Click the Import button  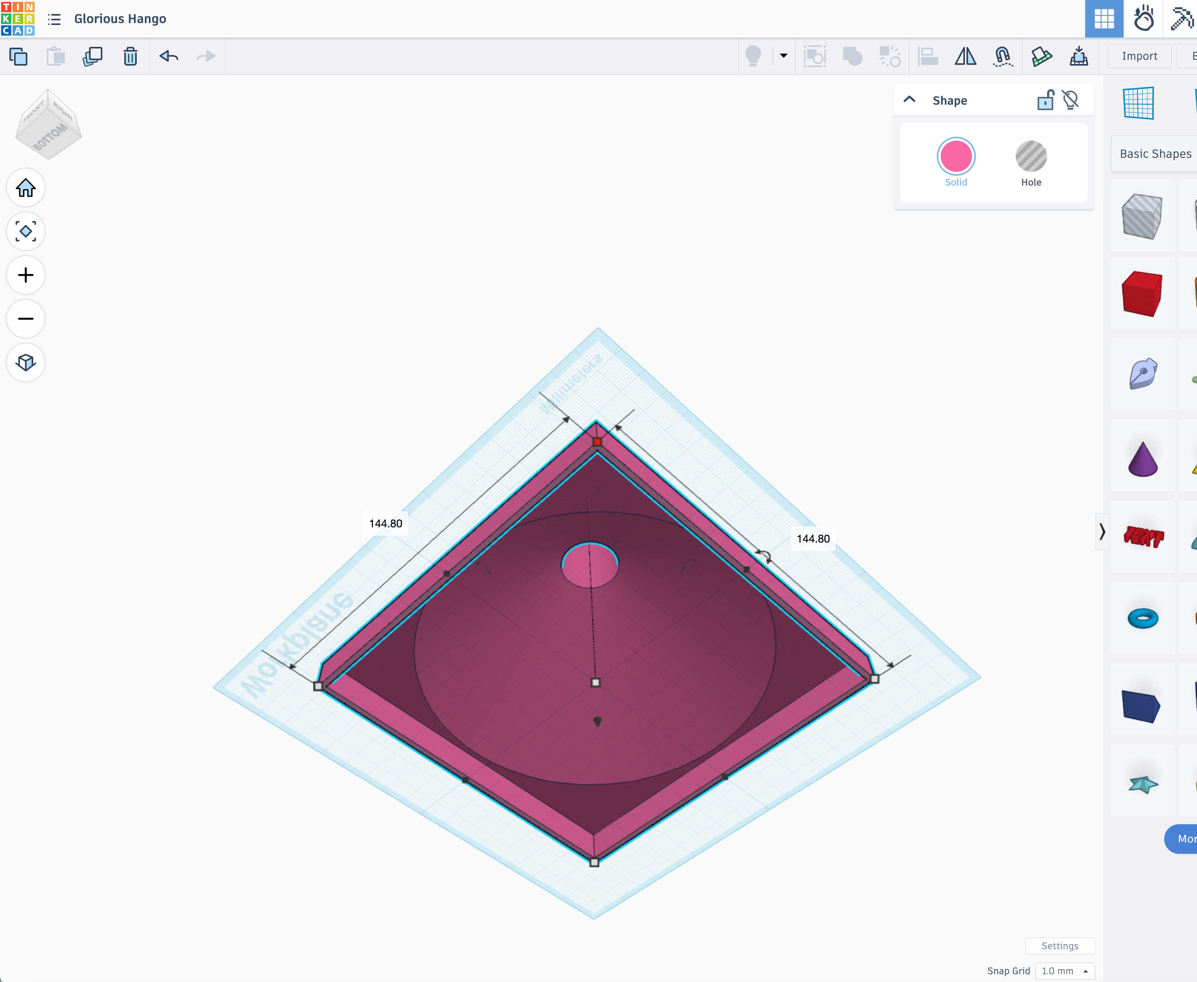[1139, 56]
